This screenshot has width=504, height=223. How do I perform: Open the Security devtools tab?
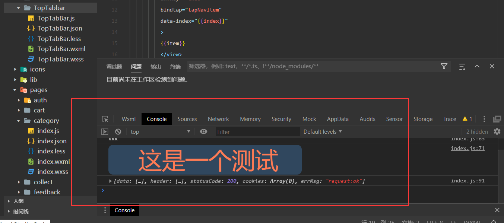click(x=281, y=119)
